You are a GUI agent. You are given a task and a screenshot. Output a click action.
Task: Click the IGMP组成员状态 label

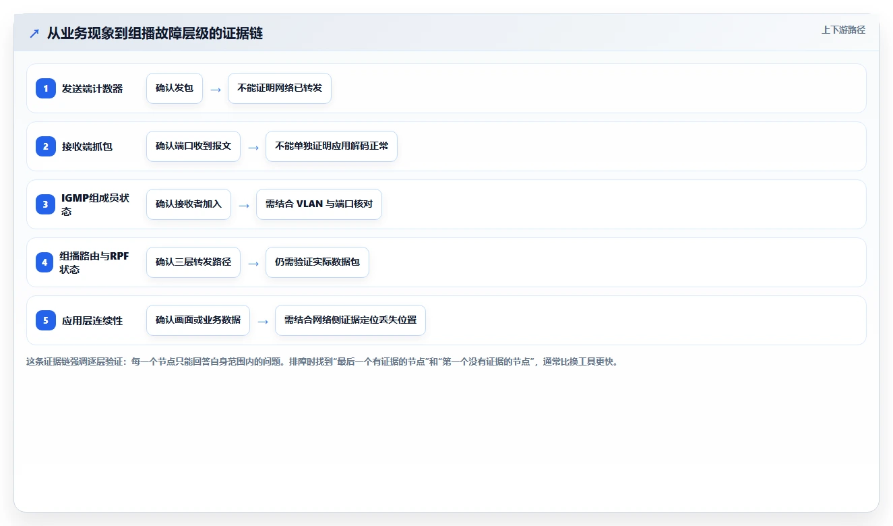(96, 204)
